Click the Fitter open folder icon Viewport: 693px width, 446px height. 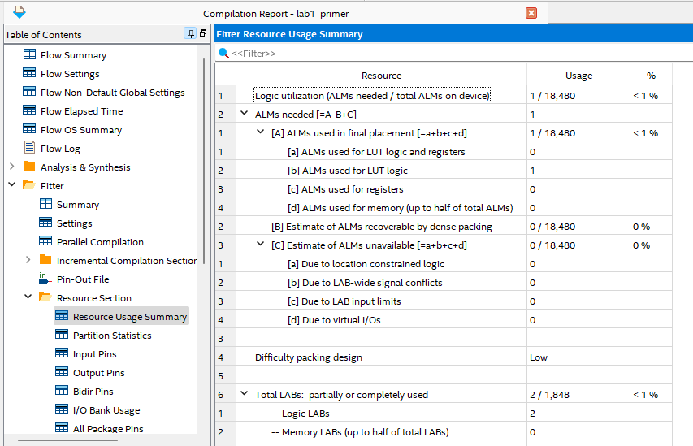tap(29, 184)
